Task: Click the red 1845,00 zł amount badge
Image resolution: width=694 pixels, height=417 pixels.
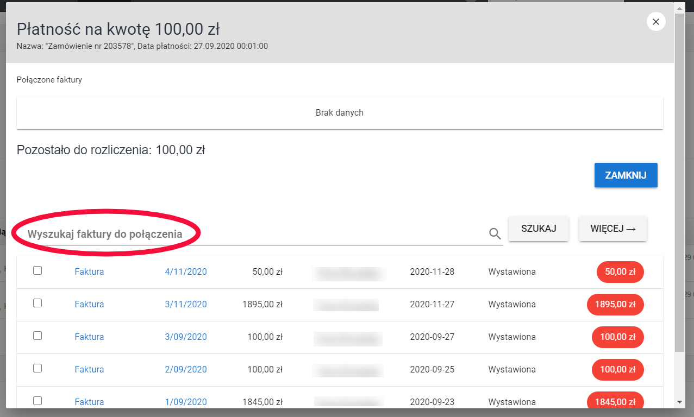Action: tap(615, 402)
